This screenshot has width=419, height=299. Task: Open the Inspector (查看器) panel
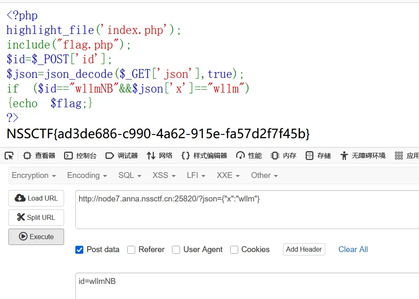click(x=39, y=156)
